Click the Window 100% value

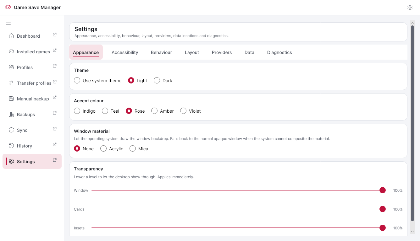[x=398, y=190]
